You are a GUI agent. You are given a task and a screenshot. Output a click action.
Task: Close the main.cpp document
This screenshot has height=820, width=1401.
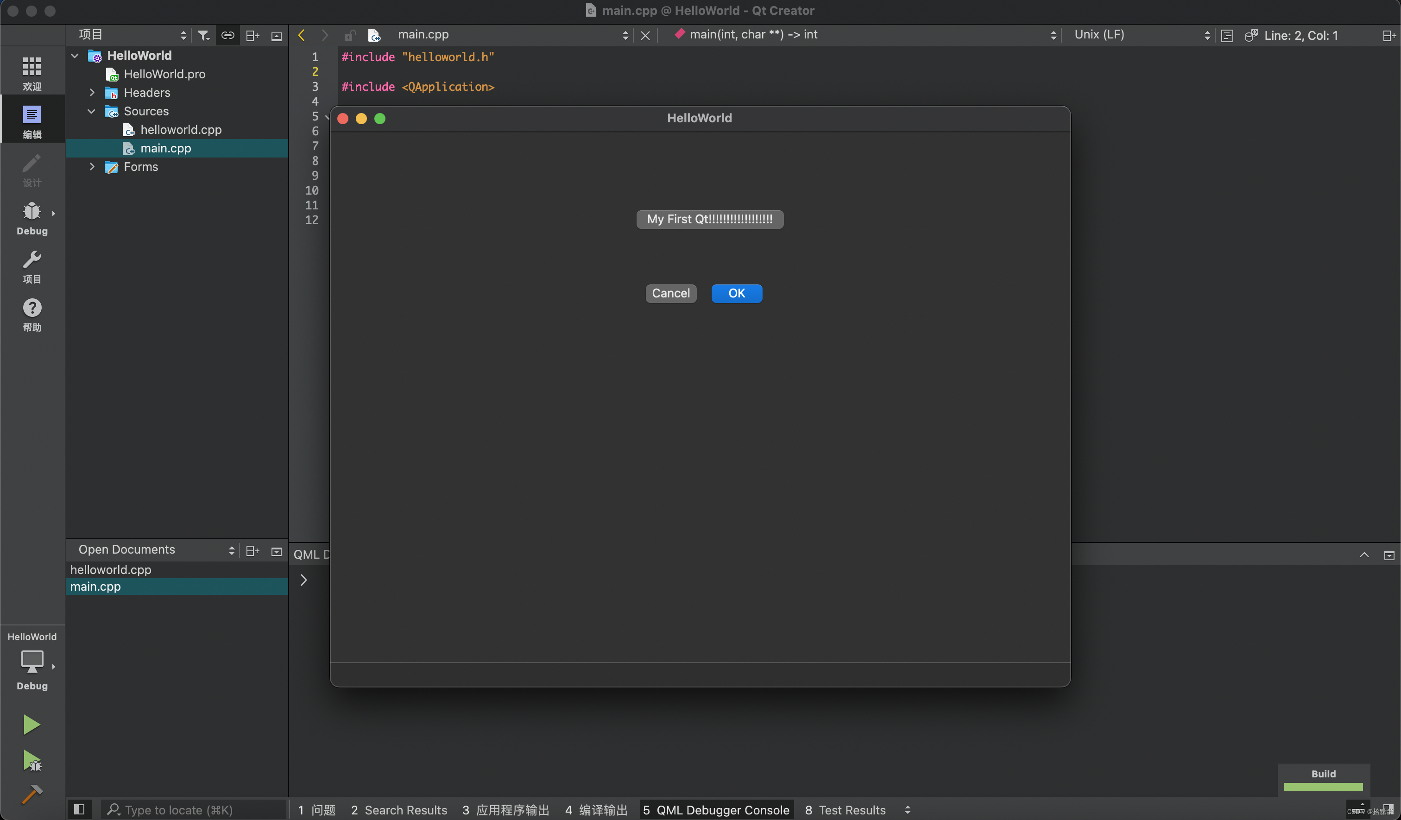coord(645,35)
